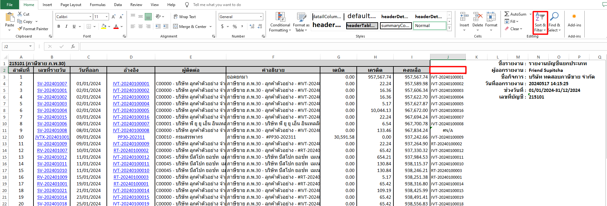Image resolution: width=607 pixels, height=206 pixels.
Task: Click the Increase Decimal icon
Action: (x=252, y=26)
